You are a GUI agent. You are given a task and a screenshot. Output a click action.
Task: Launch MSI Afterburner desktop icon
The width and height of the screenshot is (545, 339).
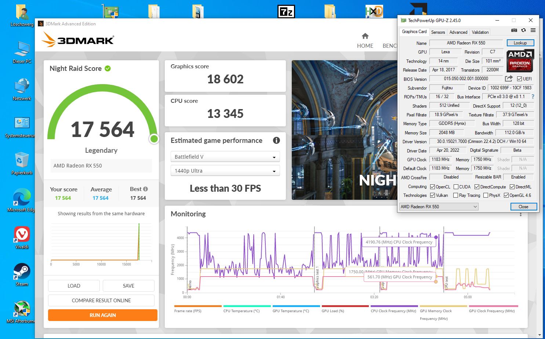coord(21,312)
